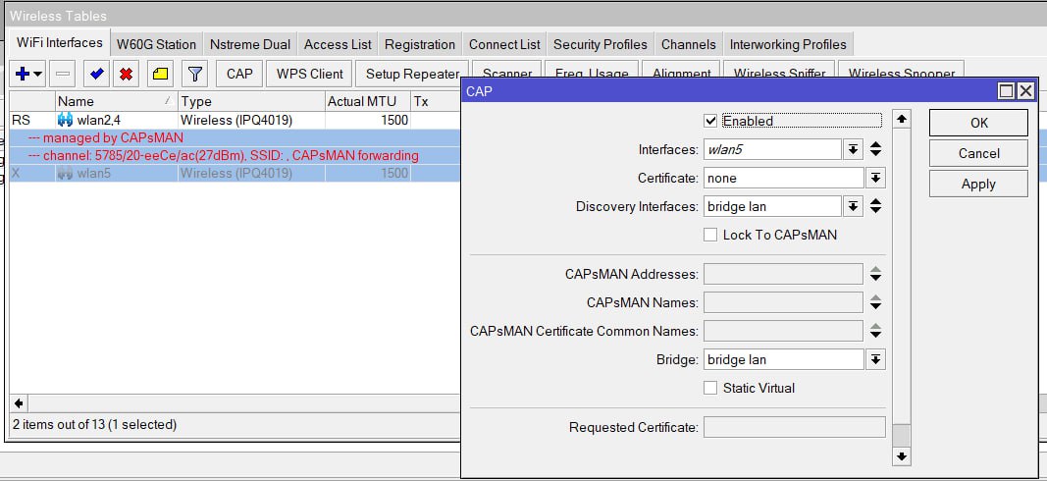Click the Discovery Interfaces bridge lan field
The width and height of the screenshot is (1047, 481).
tap(772, 206)
